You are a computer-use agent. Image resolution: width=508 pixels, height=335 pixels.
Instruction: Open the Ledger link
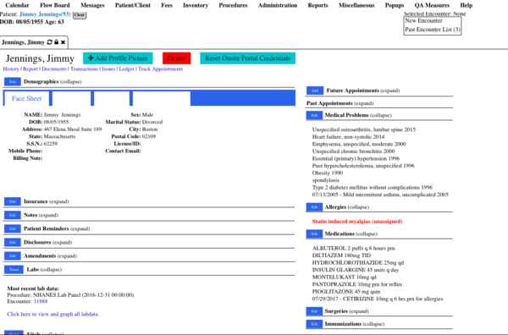point(126,69)
